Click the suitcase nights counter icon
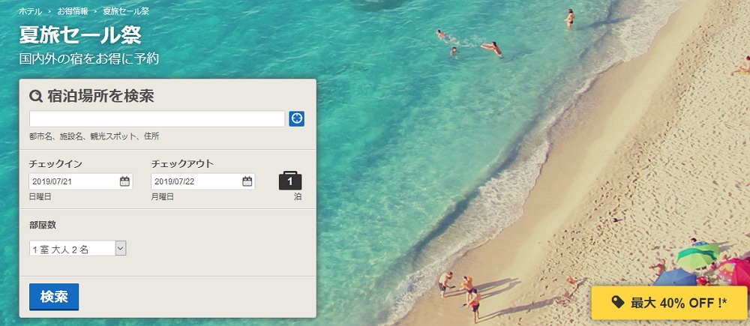Viewport: 750px width, 326px height. 289,180
